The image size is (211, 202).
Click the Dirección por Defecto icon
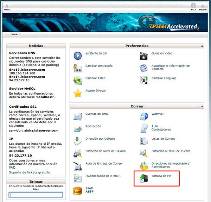click(78, 141)
